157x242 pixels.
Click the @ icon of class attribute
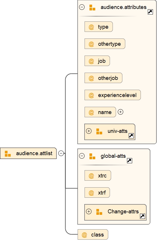84,235
